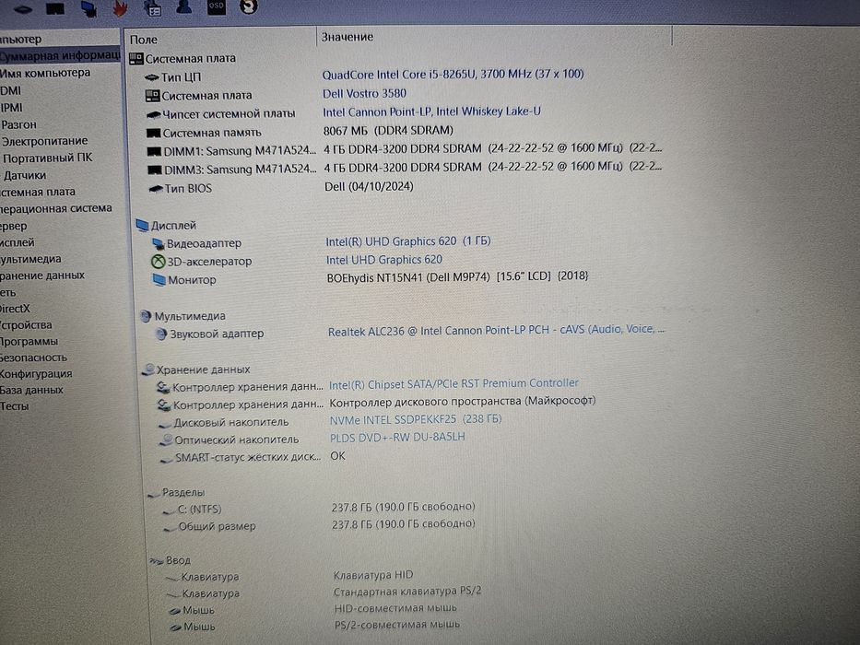Open the Intel Cannon Point-LP, Whiskey Lake-U link
Image resolution: width=860 pixels, height=645 pixels.
click(x=431, y=111)
